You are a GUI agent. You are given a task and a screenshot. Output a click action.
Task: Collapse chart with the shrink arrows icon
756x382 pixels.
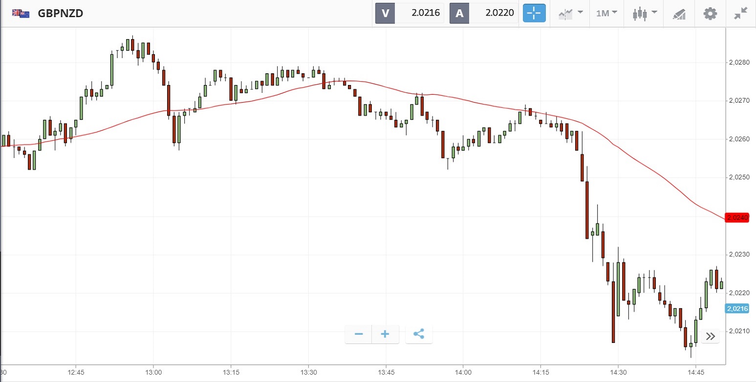pyautogui.click(x=741, y=13)
